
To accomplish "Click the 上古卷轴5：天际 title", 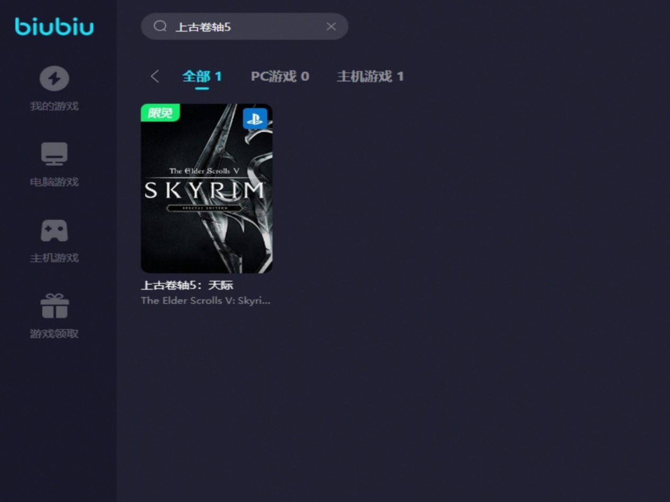I will tap(187, 285).
